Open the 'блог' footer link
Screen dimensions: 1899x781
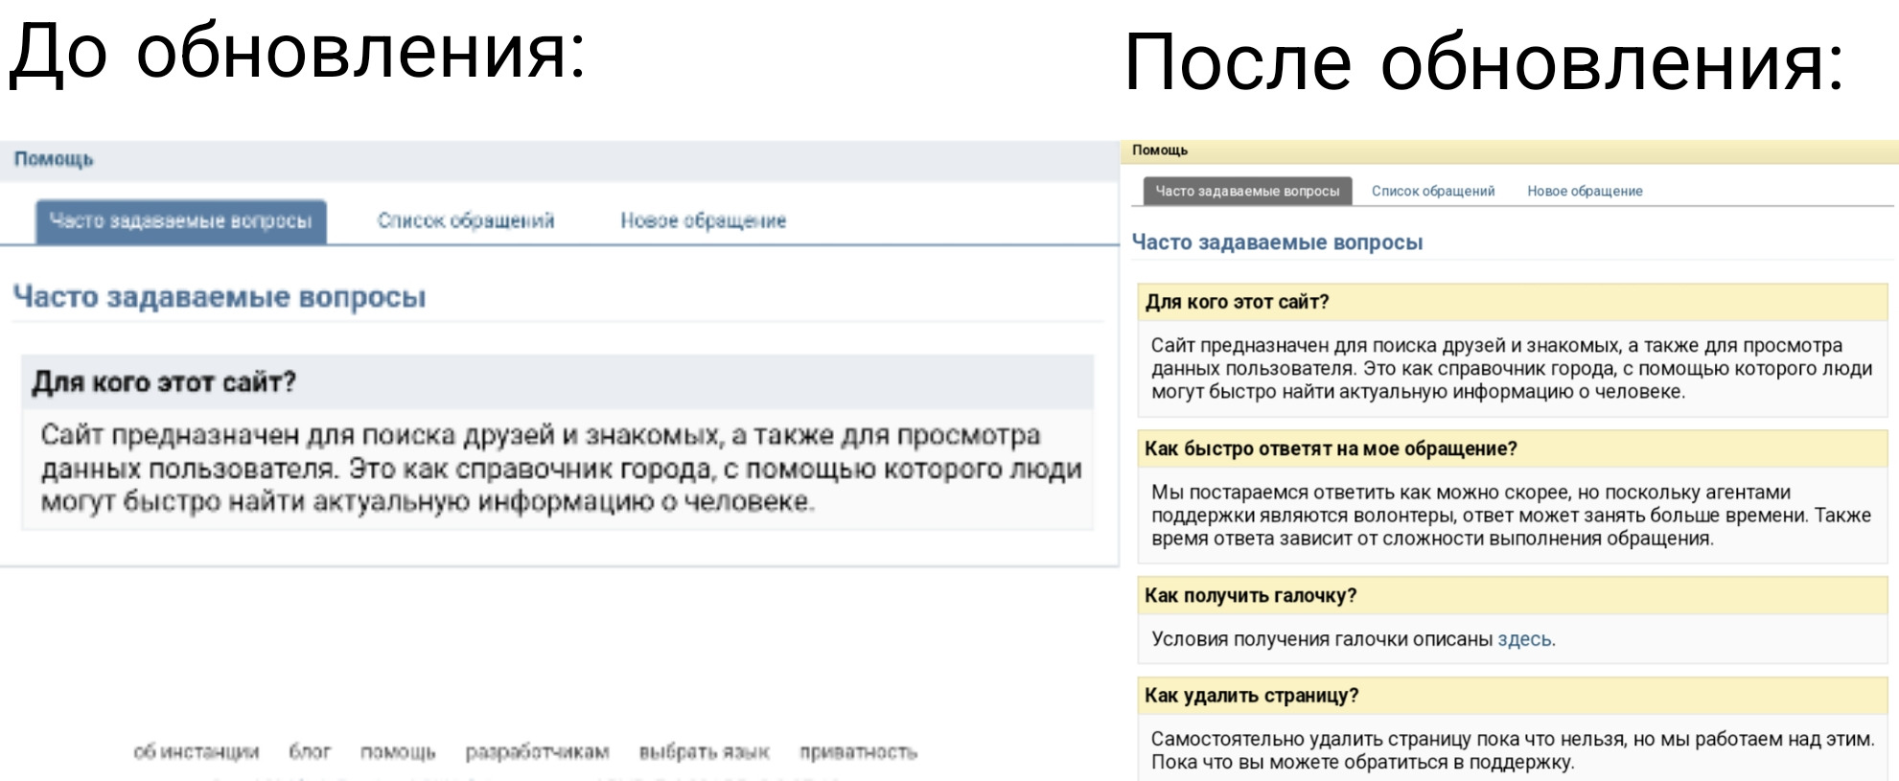tap(310, 752)
